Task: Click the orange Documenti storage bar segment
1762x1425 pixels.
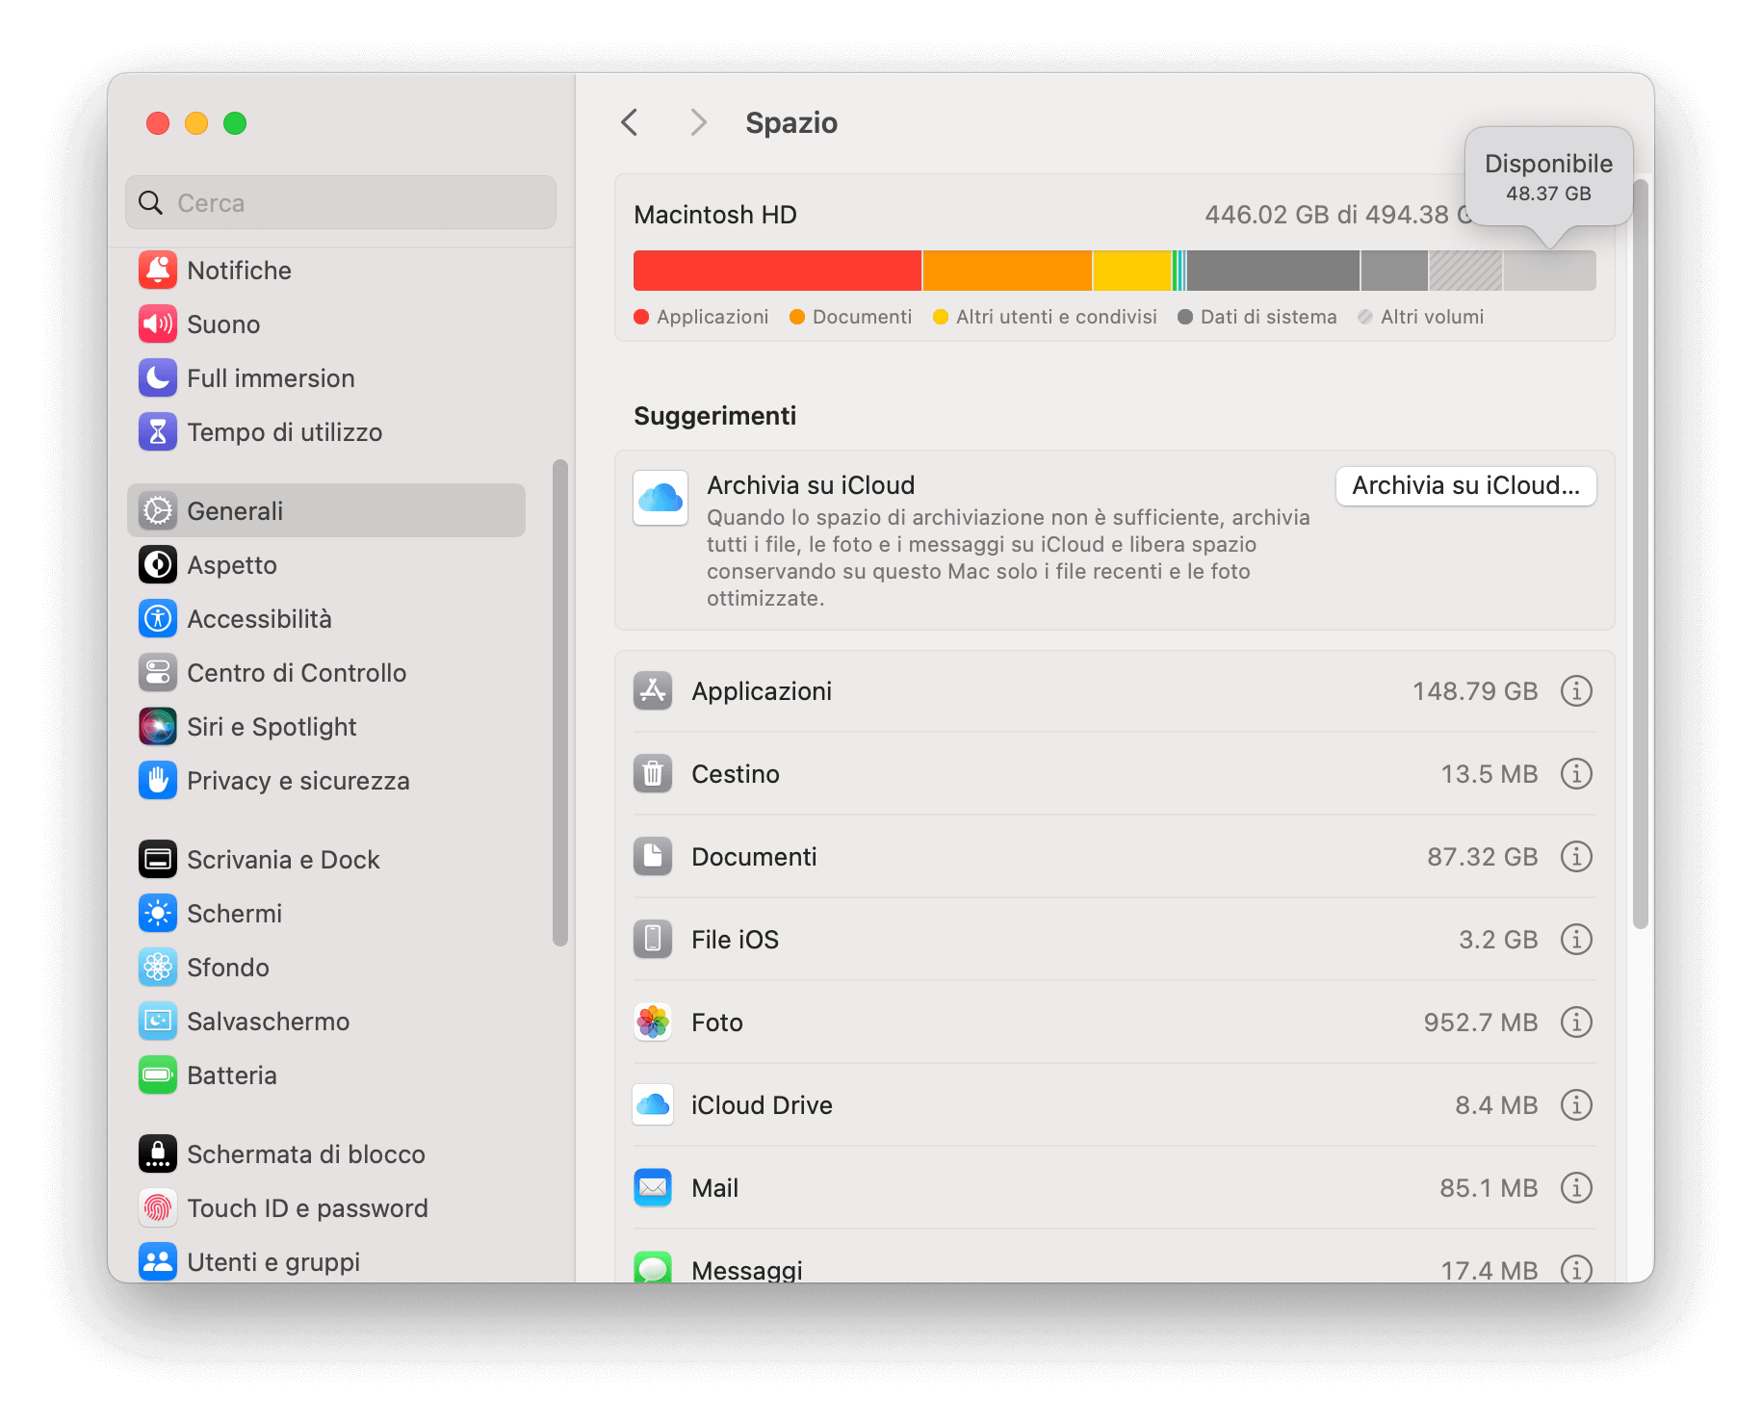Action: point(1007,271)
